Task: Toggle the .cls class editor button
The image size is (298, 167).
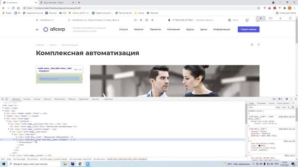Action: [x=284, y=107]
